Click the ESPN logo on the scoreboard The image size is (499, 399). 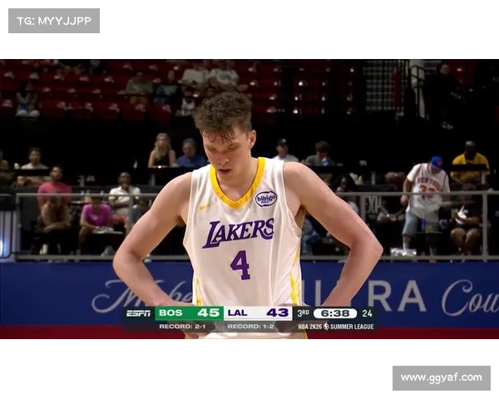138,313
